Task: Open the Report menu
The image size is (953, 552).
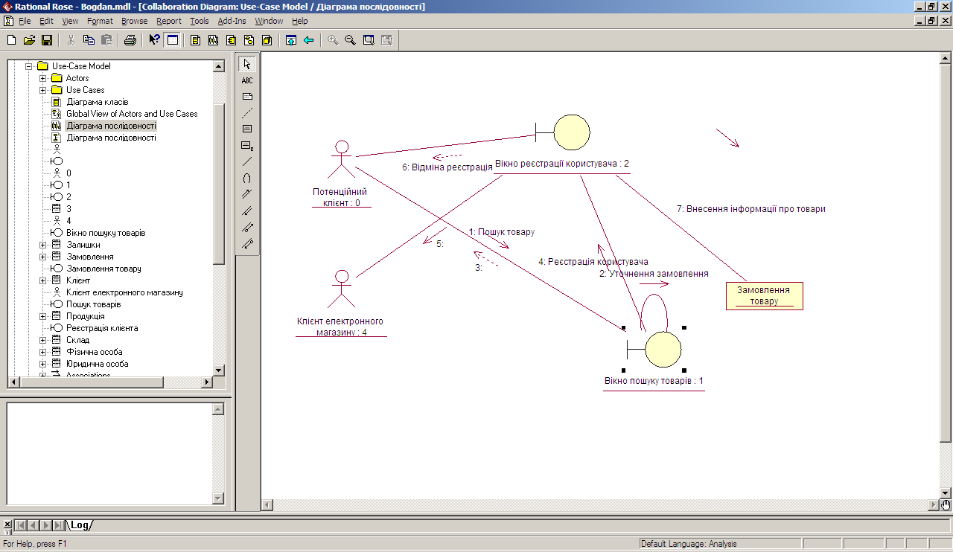Action: [169, 21]
